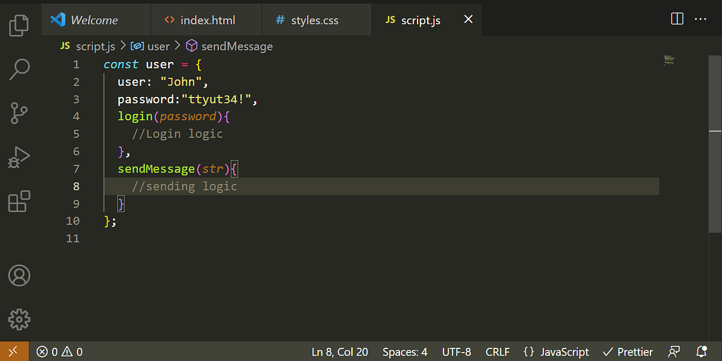Close the script.js tab
This screenshot has width=722, height=361.
[468, 19]
